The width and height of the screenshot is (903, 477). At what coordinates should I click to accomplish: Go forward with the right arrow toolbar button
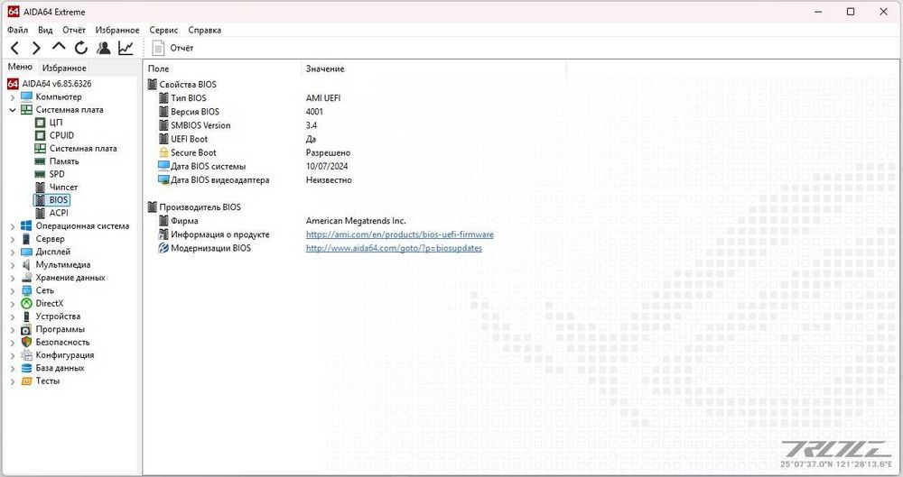coord(36,49)
